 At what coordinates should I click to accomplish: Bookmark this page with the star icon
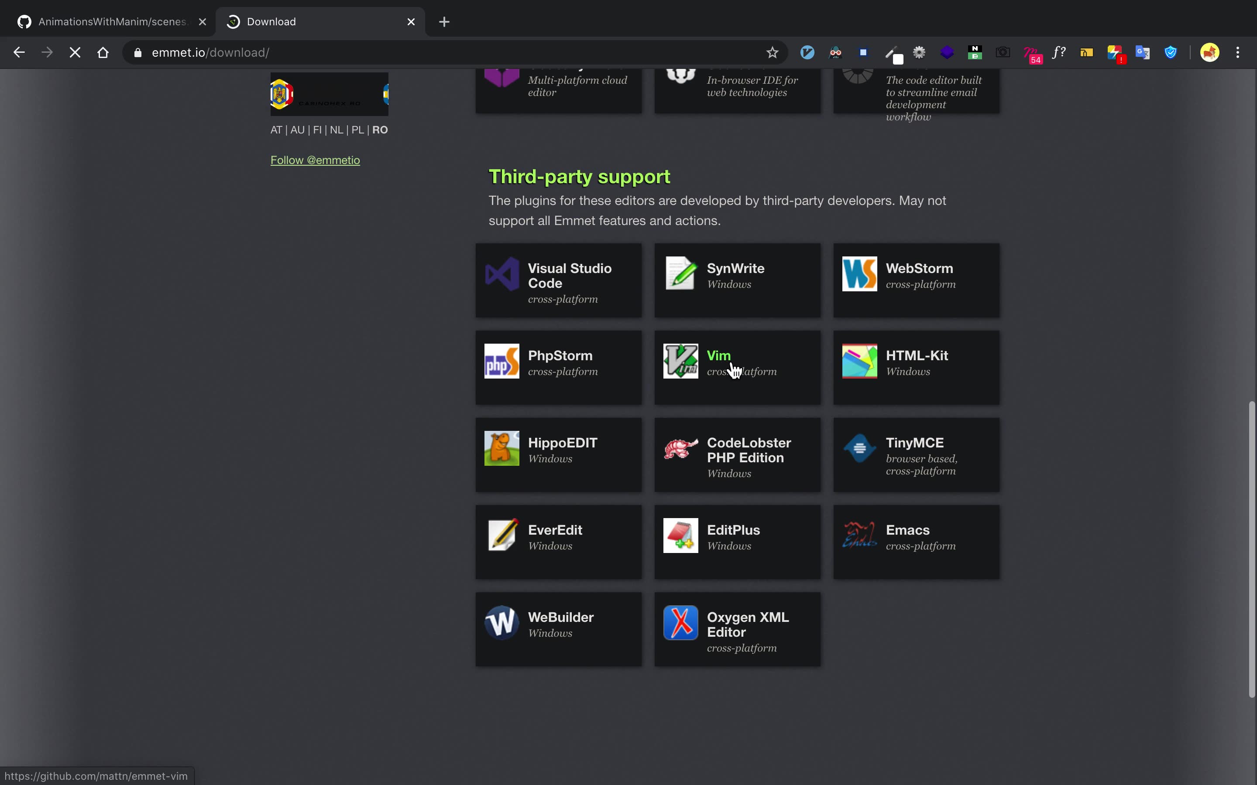click(773, 52)
